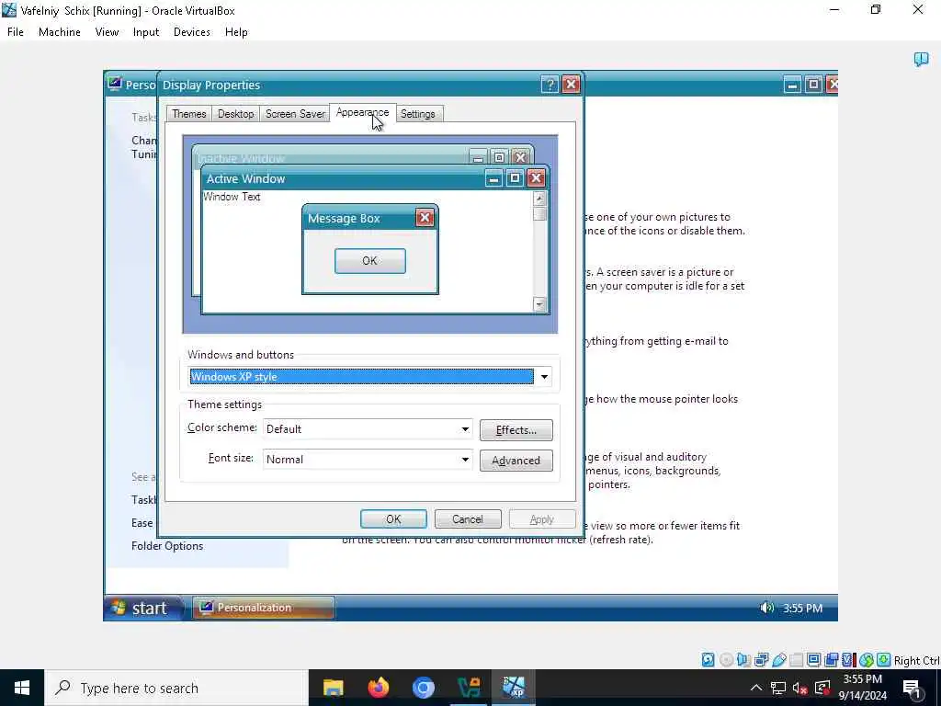
Task: Open VirtualBox Devices menu
Action: point(191,32)
